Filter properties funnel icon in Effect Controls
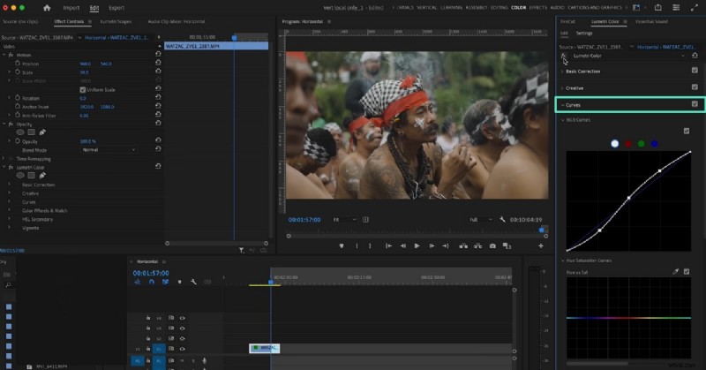Image resolution: width=706 pixels, height=370 pixels. (241, 250)
